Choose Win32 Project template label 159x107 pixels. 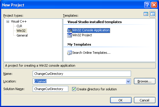pos(82,35)
